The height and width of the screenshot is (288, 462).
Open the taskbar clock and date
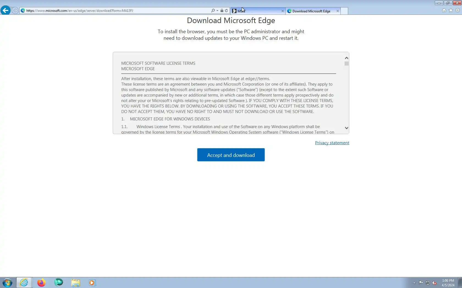click(x=448, y=283)
